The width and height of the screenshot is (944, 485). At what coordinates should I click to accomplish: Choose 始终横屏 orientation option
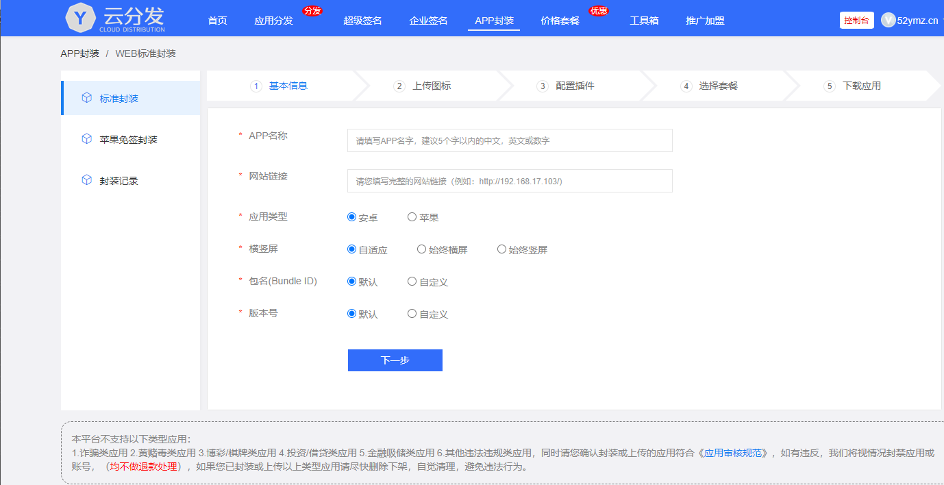422,249
